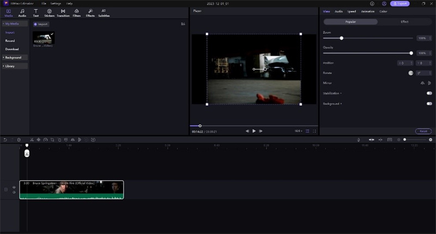Split clip with the scissors toolbar icon

coord(32,140)
